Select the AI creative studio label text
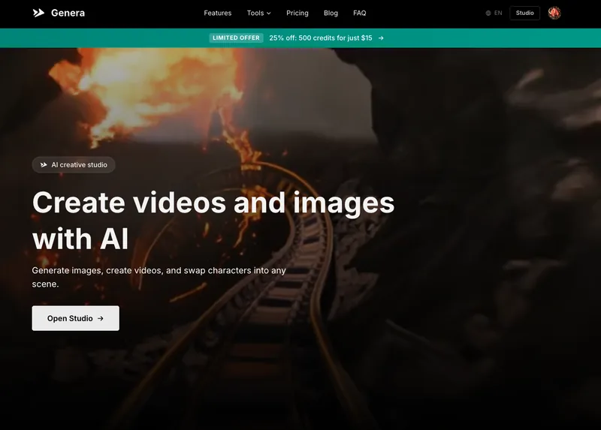Screen dimensions: 601x430 click(x=79, y=164)
